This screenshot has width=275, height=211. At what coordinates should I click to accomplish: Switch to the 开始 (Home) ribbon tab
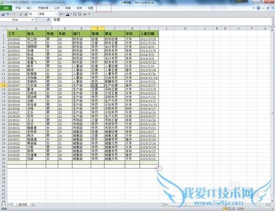(x=18, y=8)
